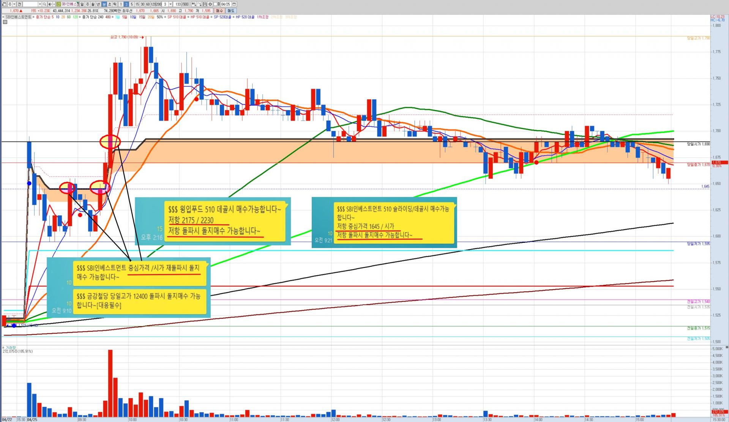The height and width of the screenshot is (422, 729).
Task: Select the 분 (minute) chart toggle
Action: 104,4
